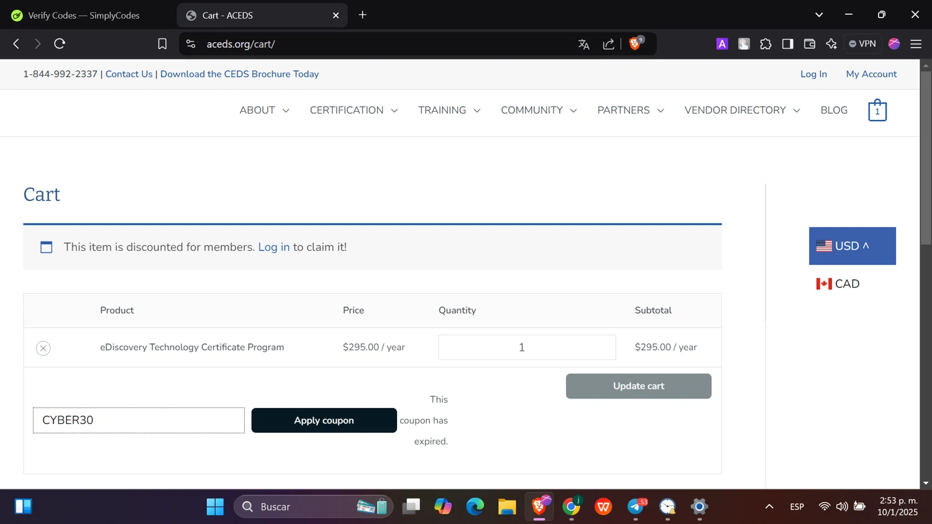Click the taskbar Buscar search box
Image resolution: width=932 pixels, height=524 pixels.
point(313,507)
